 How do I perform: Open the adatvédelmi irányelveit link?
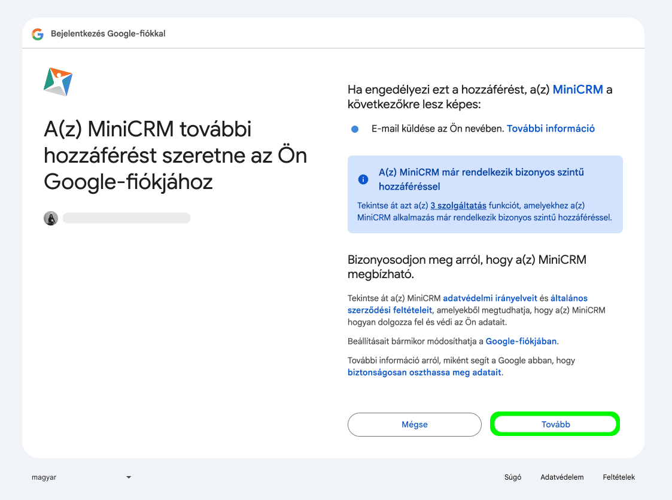coord(490,298)
